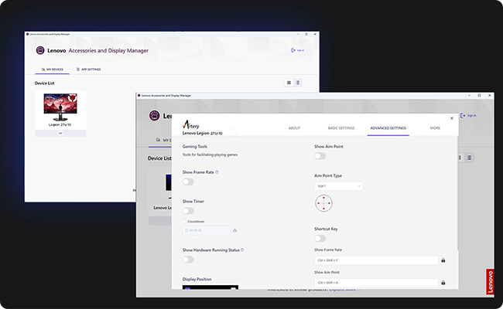Open the Aim Point Type dropdown
Image resolution: width=503 pixels, height=309 pixels.
tap(338, 186)
